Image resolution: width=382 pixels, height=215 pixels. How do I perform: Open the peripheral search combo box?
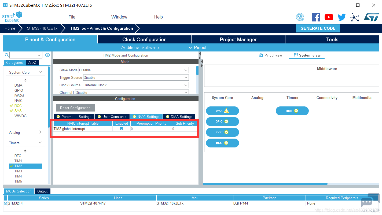(26, 55)
